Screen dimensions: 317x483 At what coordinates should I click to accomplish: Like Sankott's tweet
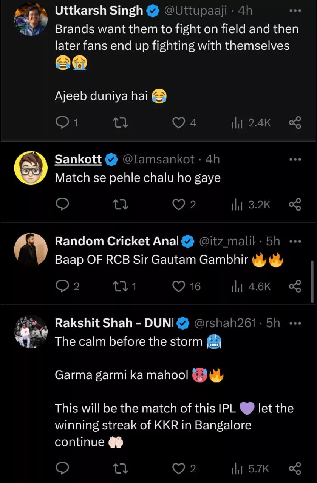pyautogui.click(x=178, y=205)
